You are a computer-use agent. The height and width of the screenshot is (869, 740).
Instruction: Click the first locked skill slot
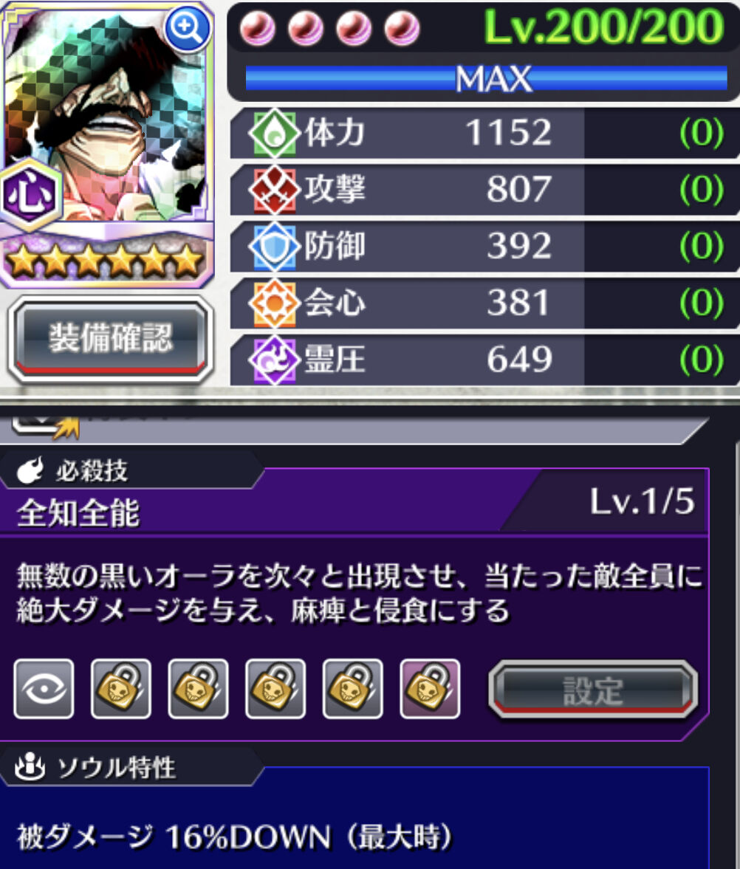121,689
